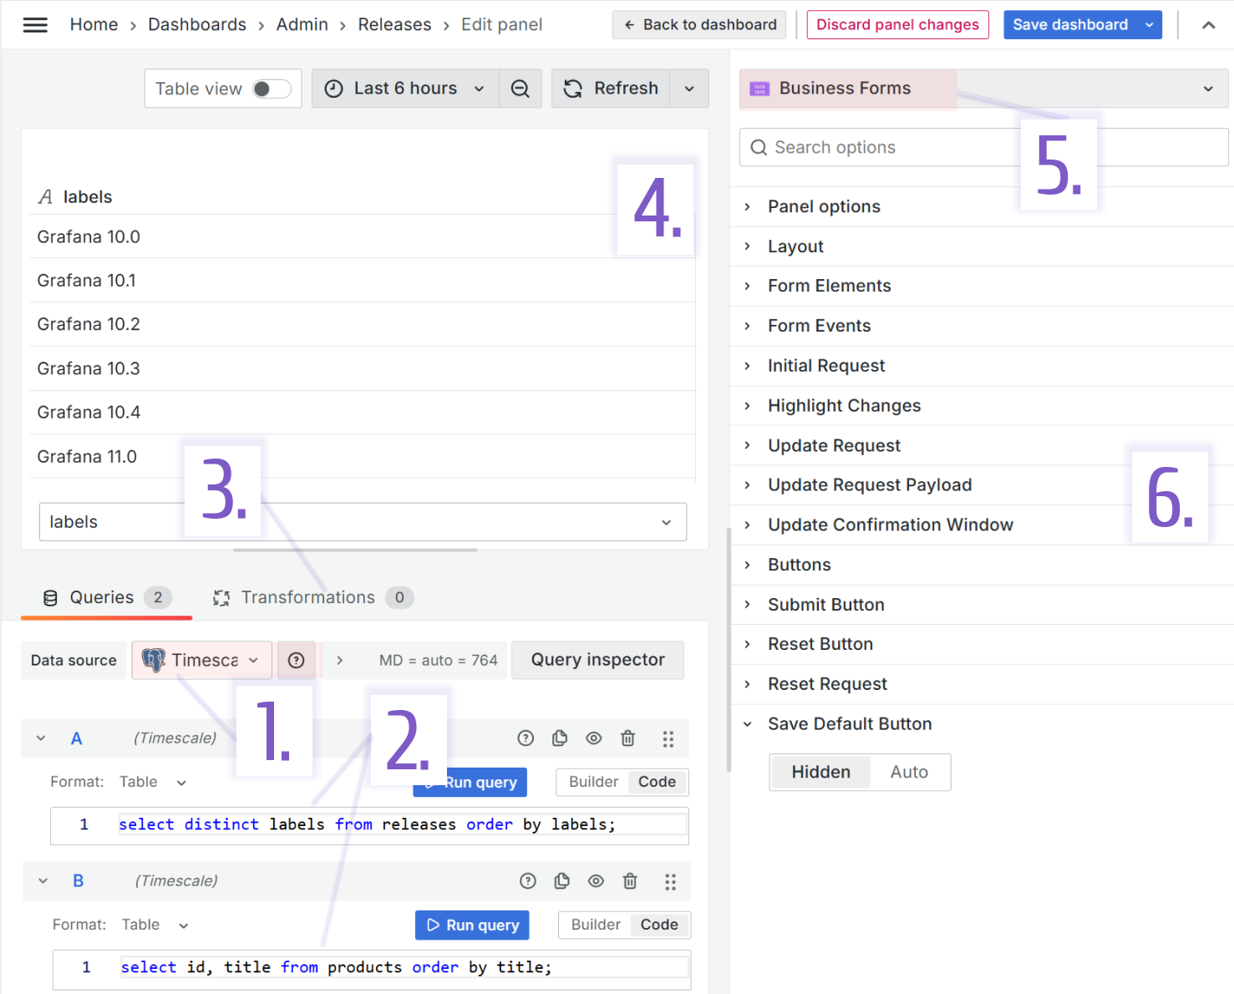Duplicate query A
Image resolution: width=1234 pixels, height=994 pixels.
(560, 738)
